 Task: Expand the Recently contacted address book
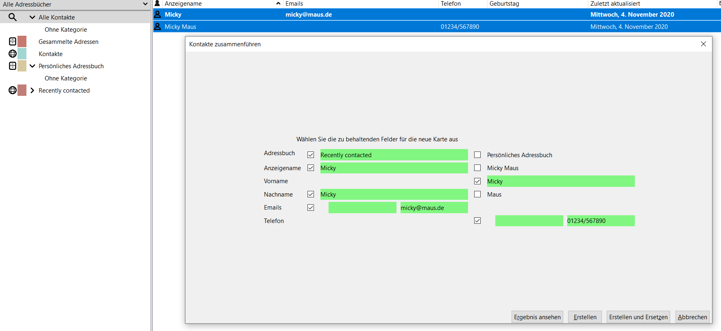pos(32,90)
